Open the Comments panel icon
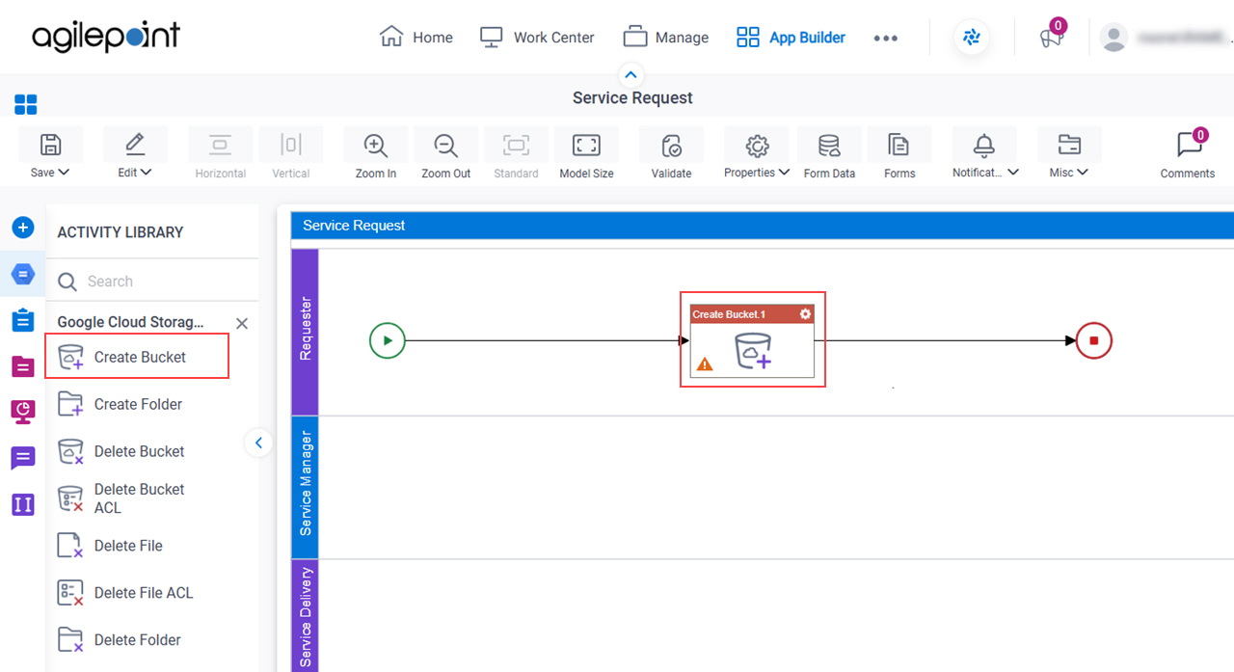1234x672 pixels. (x=1189, y=145)
